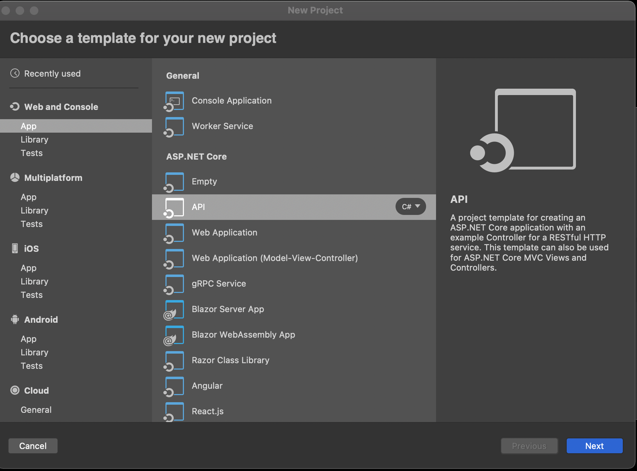Click the Empty ASP.NET Core template icon

[174, 182]
